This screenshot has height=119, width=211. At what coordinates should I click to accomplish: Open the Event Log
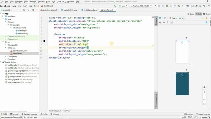tap(189, 114)
